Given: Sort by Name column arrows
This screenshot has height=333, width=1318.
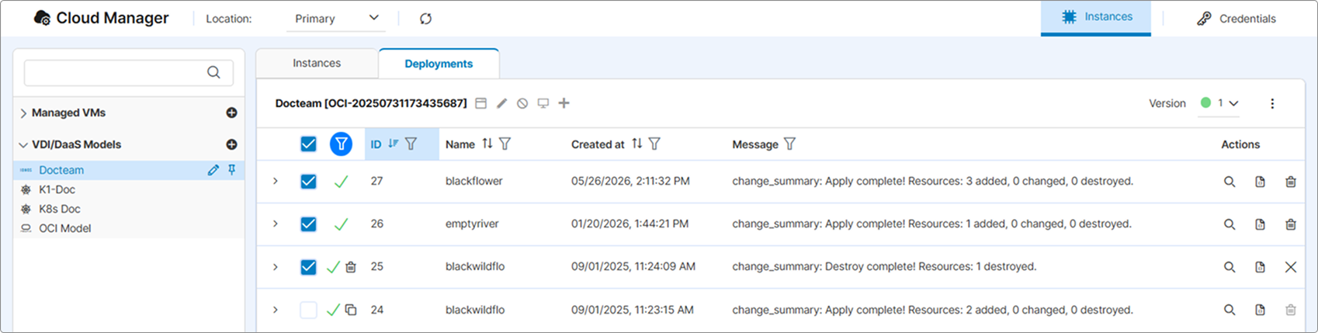Looking at the screenshot, I should [x=487, y=144].
